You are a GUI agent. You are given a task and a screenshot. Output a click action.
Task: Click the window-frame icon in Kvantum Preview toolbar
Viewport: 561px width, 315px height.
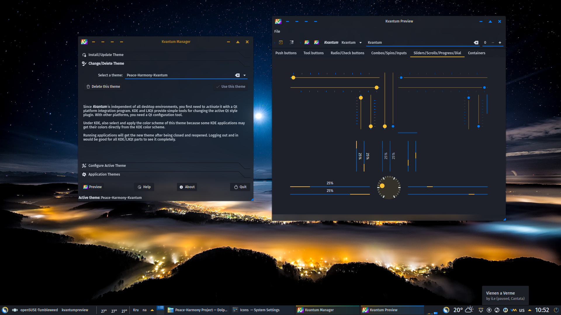(x=281, y=42)
